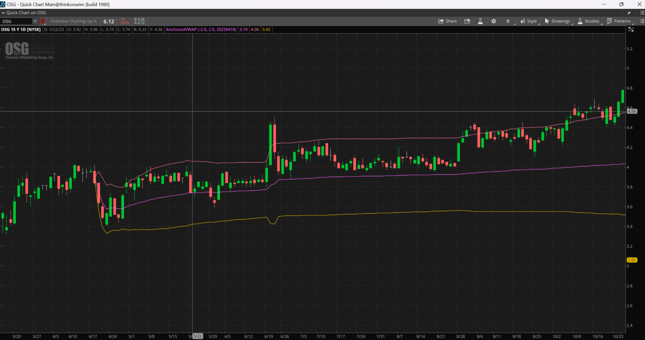
Task: Click into the OSG symbol input field
Action: click(17, 21)
